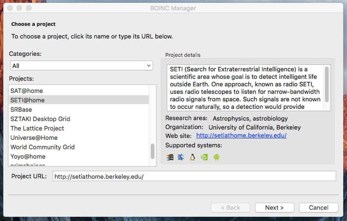Close the BOINC Manager window

click(10, 8)
